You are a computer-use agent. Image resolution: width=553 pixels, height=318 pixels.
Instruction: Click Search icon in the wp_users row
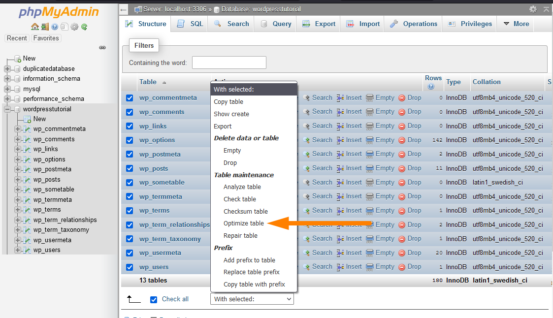coord(306,267)
